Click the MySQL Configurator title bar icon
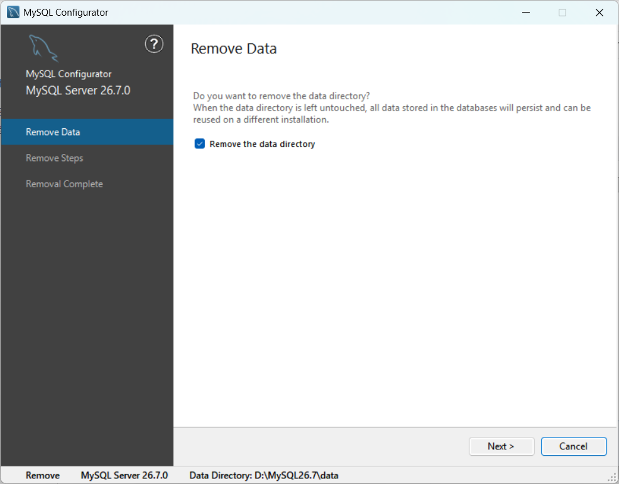 (13, 12)
